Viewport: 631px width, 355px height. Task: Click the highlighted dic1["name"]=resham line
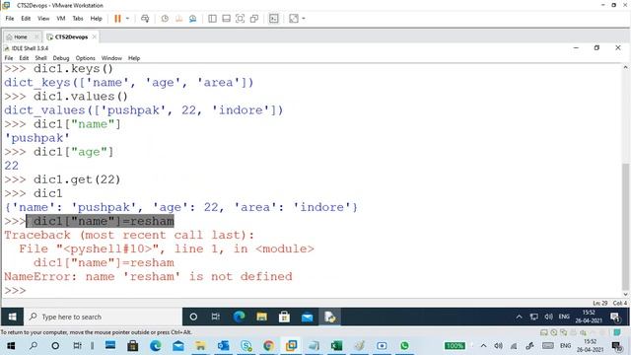click(100, 221)
